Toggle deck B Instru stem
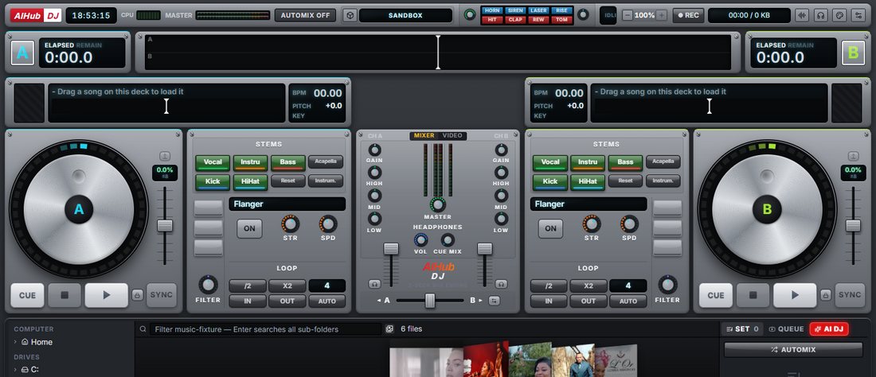The image size is (876, 377). click(x=588, y=162)
